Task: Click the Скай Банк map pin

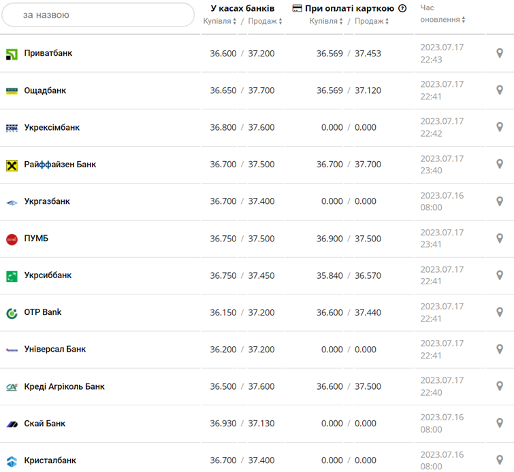Action: tap(499, 423)
